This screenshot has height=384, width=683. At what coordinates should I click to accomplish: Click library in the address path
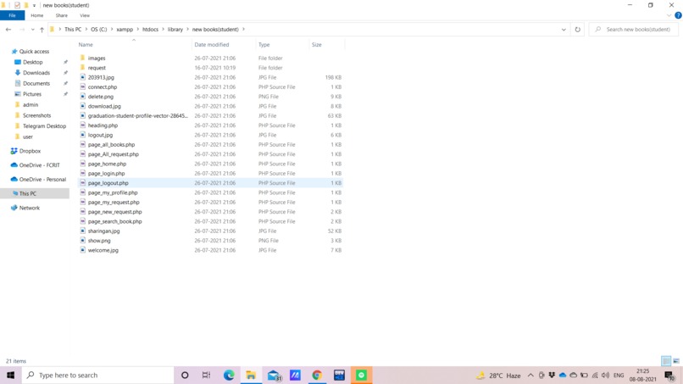coord(175,29)
